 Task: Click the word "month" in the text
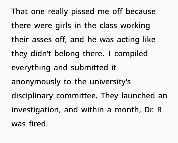(127, 110)
